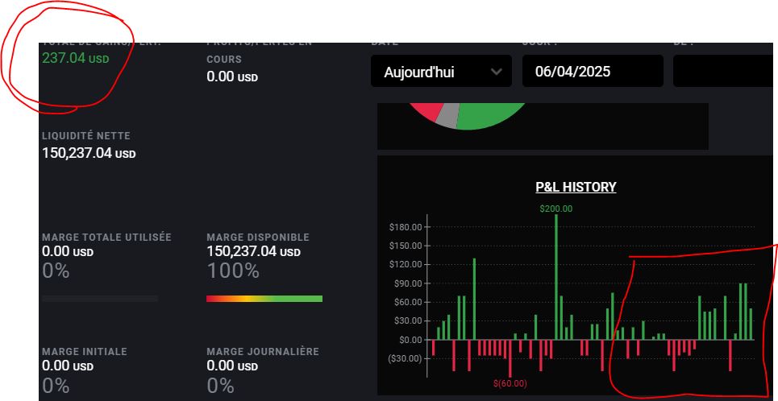
Task: Click the tallest green $200 bar
Action: (556, 277)
